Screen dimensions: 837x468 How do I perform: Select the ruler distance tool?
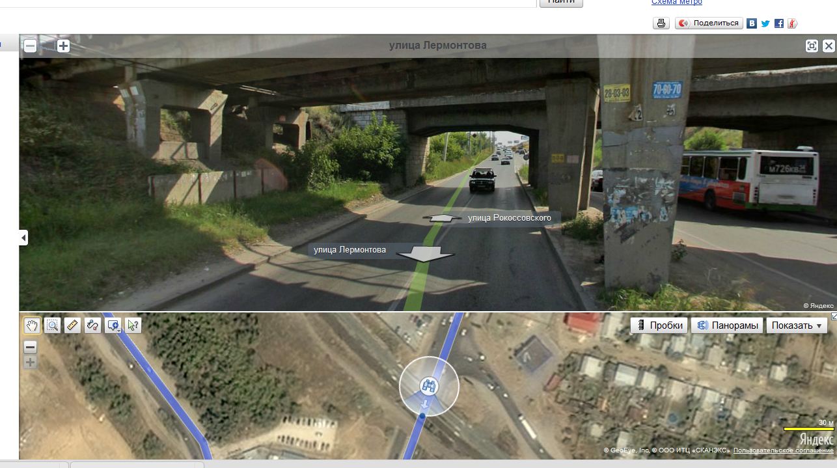pos(72,325)
